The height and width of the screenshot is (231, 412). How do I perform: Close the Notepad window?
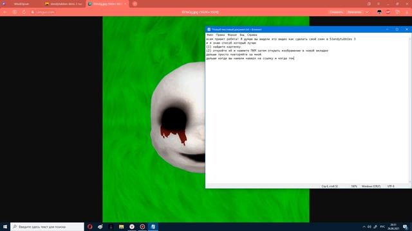[406, 30]
